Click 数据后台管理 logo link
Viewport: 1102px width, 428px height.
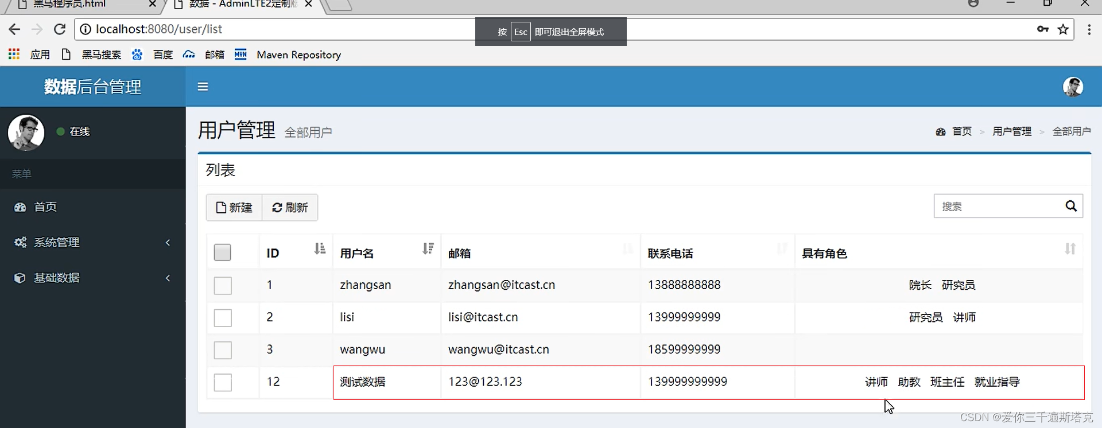tap(92, 87)
